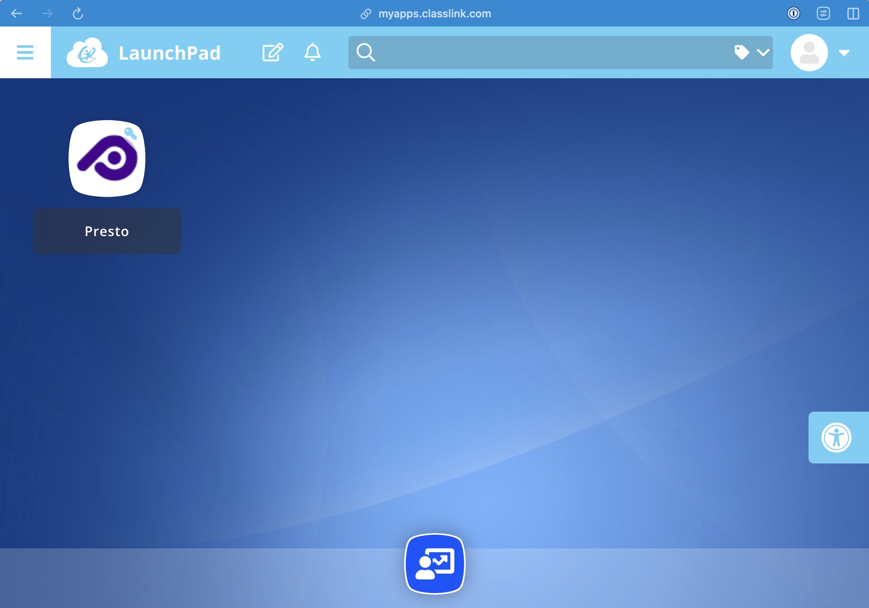Viewport: 869px width, 608px height.
Task: Open the accessibility options widget
Action: [x=836, y=437]
